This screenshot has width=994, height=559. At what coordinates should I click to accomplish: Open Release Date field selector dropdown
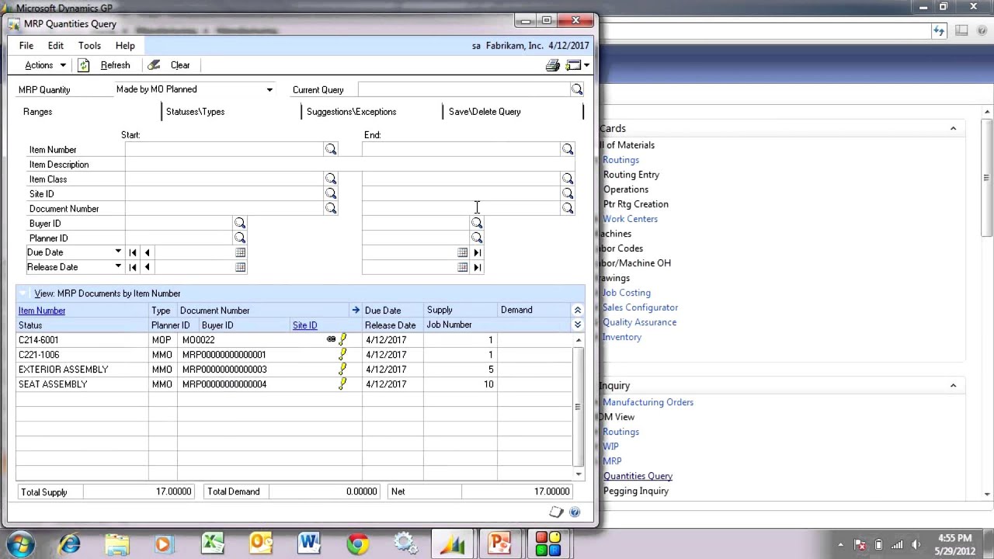coord(118,267)
